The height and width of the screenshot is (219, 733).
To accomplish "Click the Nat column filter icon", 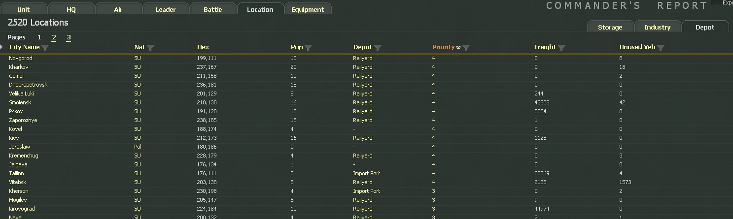I will 150,48.
